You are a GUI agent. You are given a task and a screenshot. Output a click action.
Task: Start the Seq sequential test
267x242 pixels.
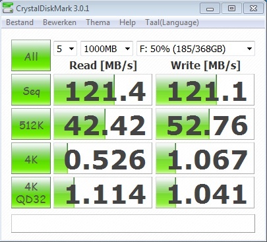31,90
